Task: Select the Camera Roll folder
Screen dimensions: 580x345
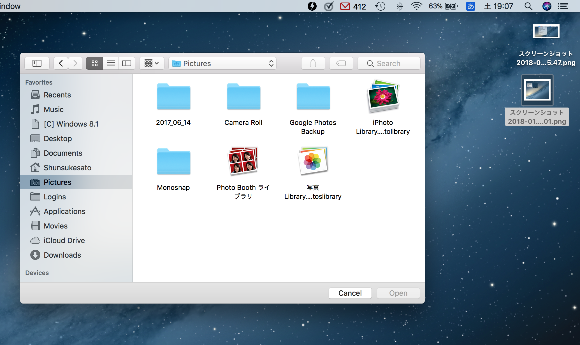Action: pyautogui.click(x=243, y=97)
